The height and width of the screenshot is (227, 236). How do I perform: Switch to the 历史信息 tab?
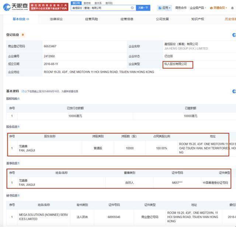230,19
